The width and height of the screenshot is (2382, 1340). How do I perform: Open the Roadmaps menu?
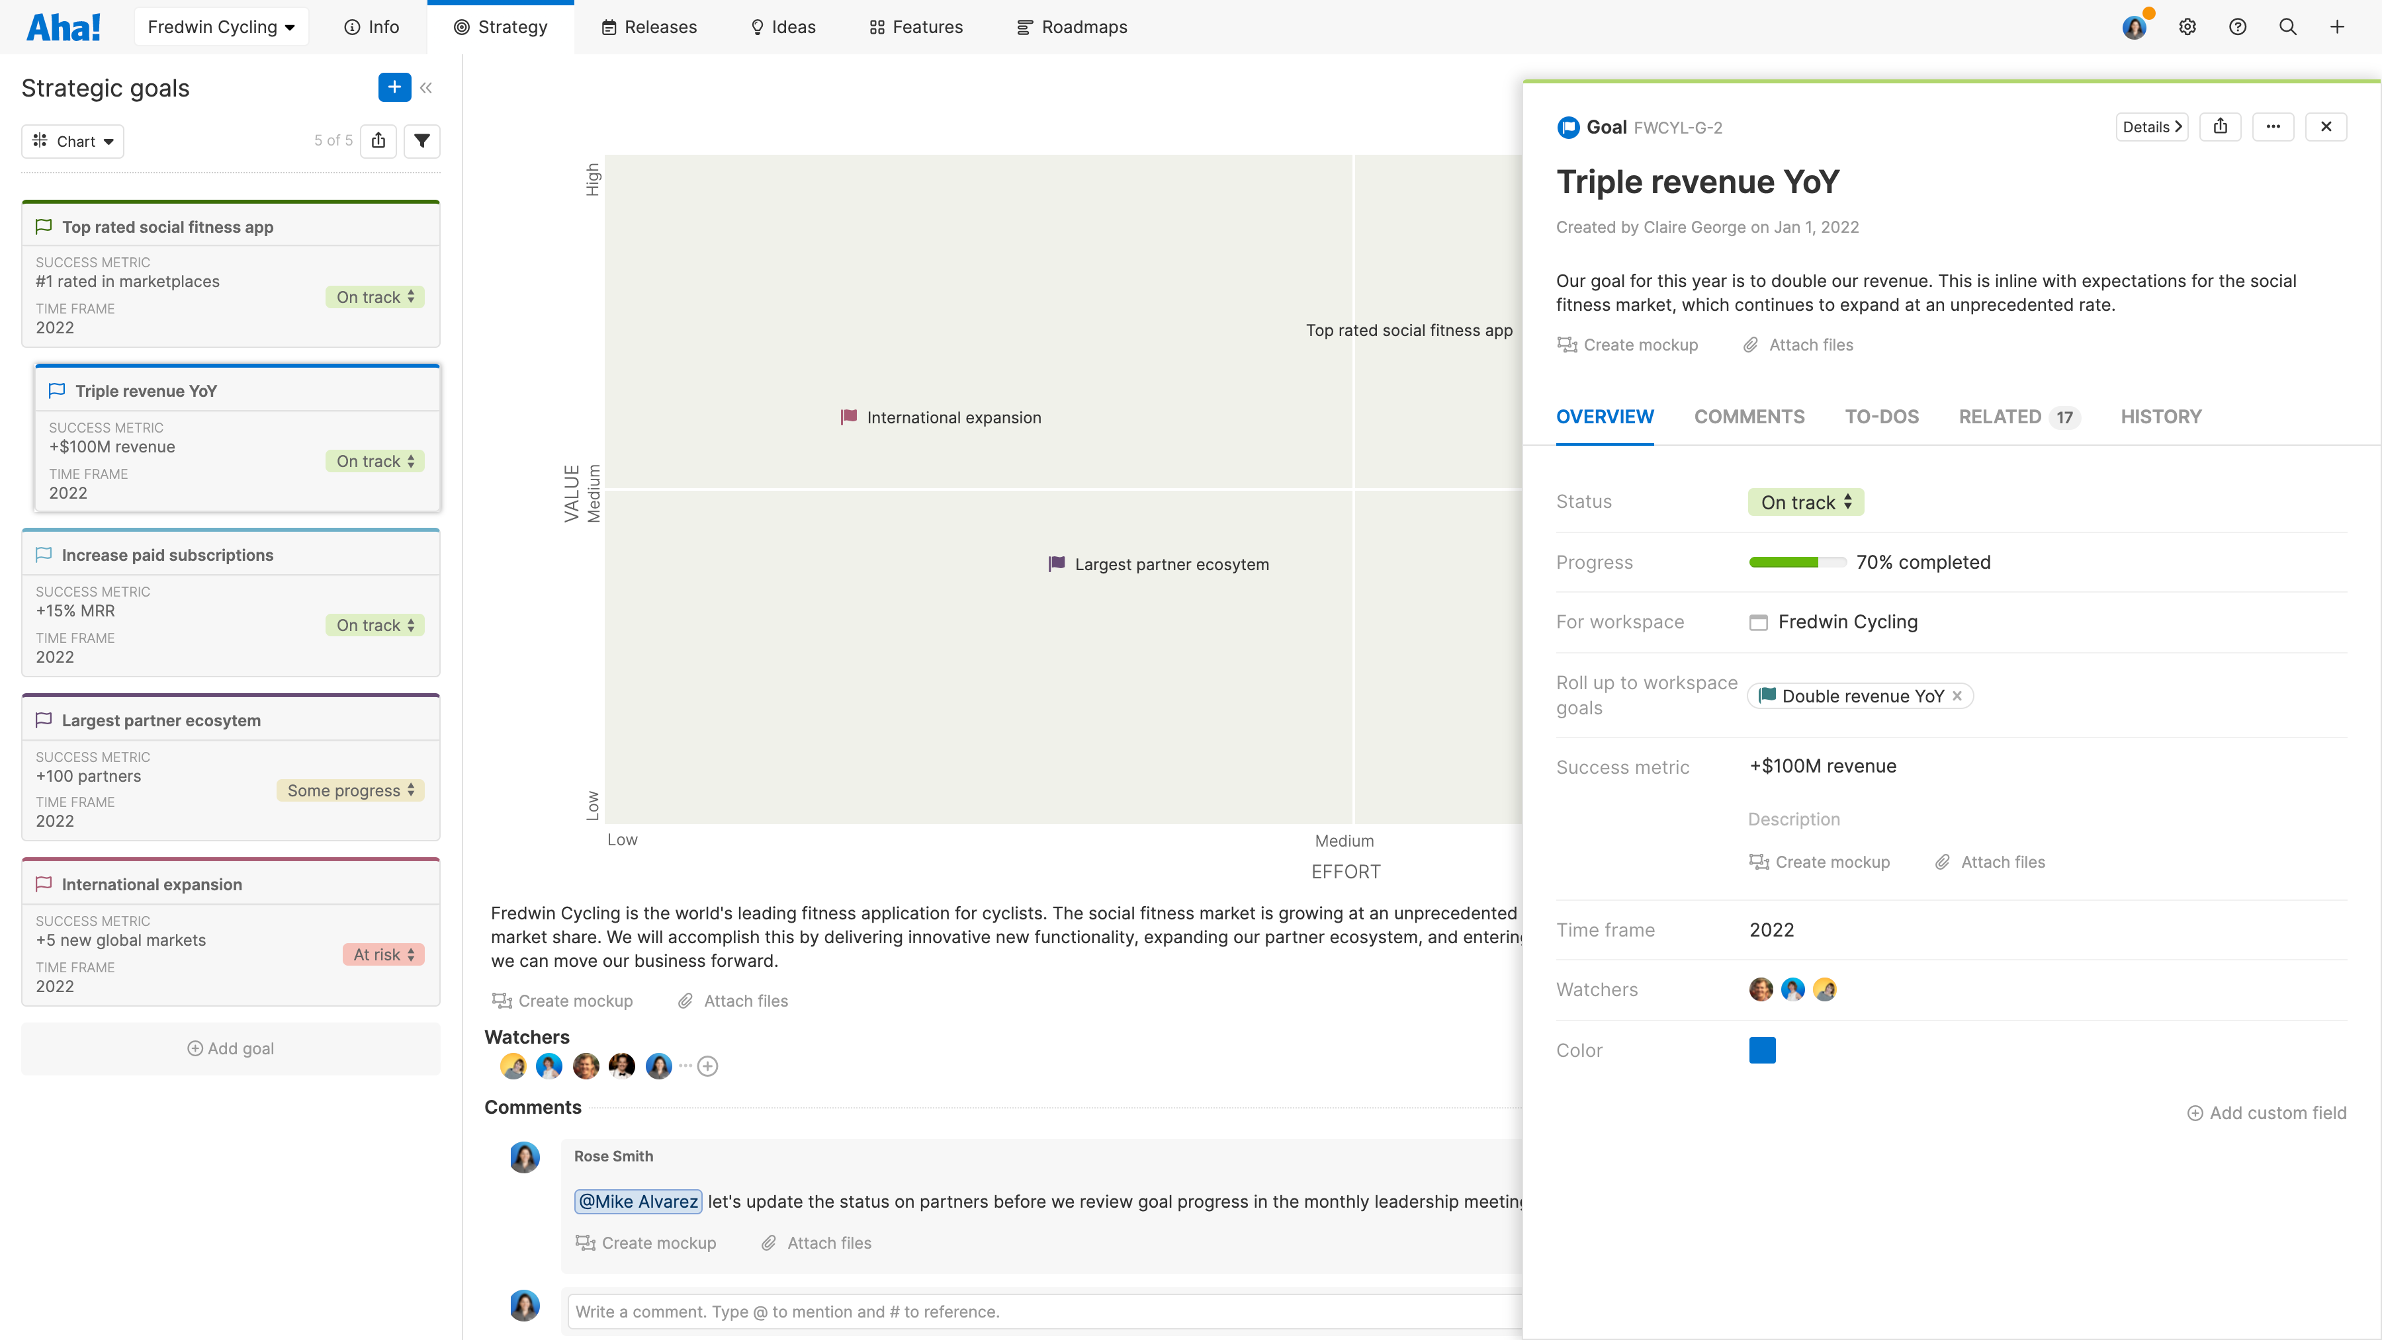click(x=1072, y=27)
